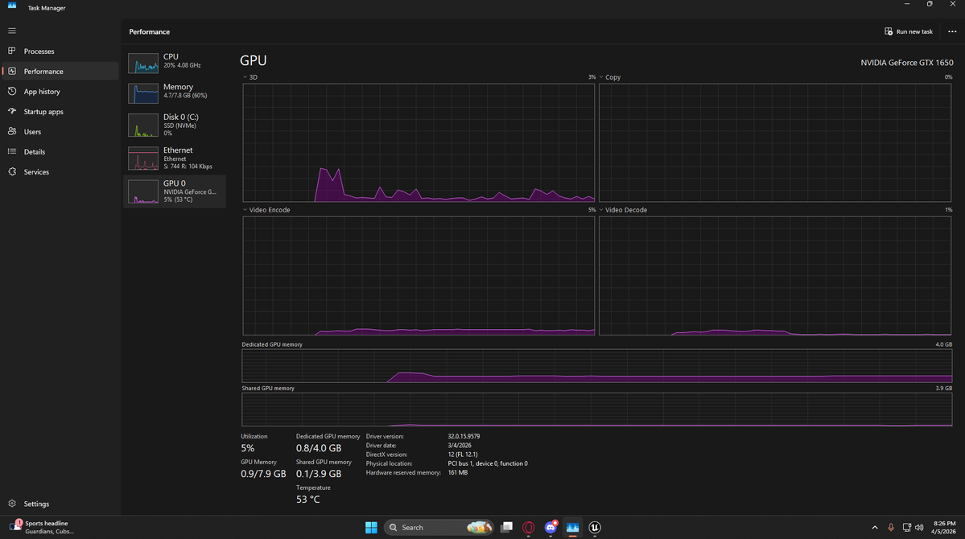Open the Video Encode engine dropdown

click(x=245, y=210)
